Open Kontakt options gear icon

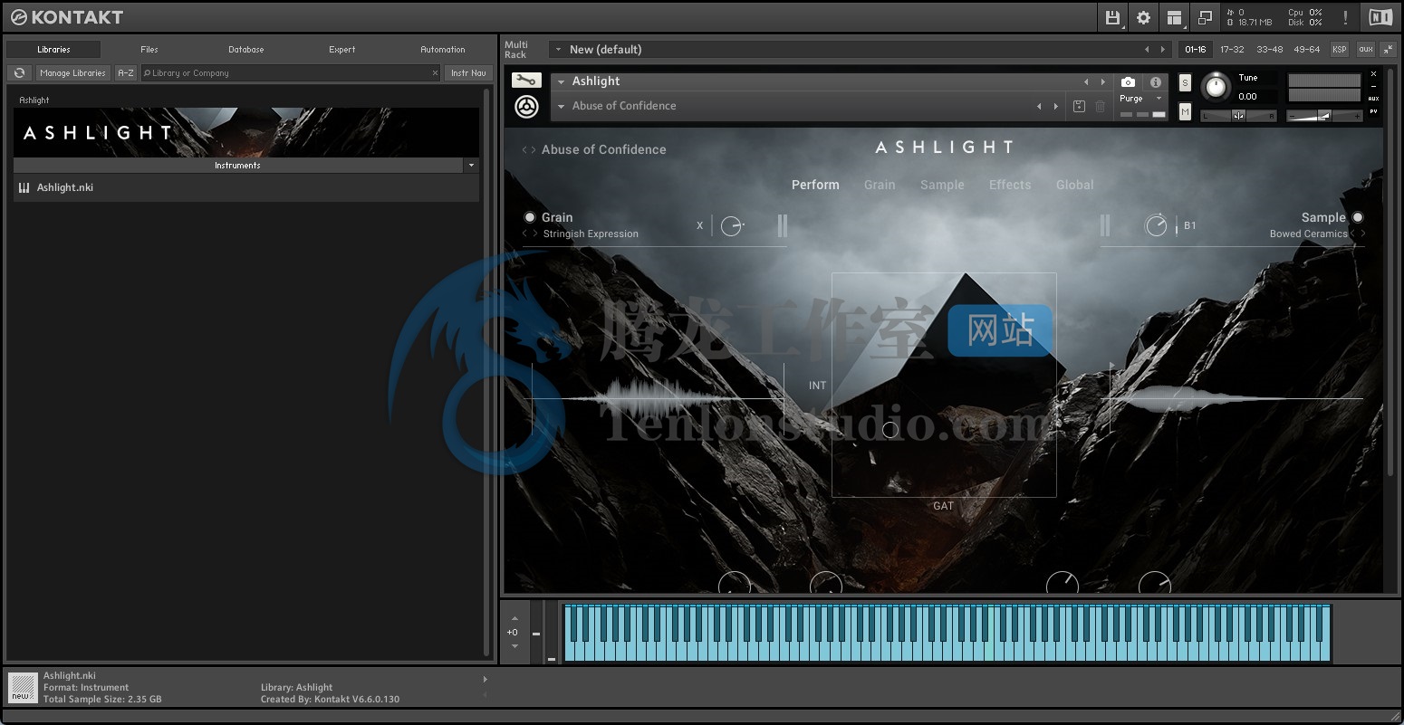click(x=1143, y=17)
